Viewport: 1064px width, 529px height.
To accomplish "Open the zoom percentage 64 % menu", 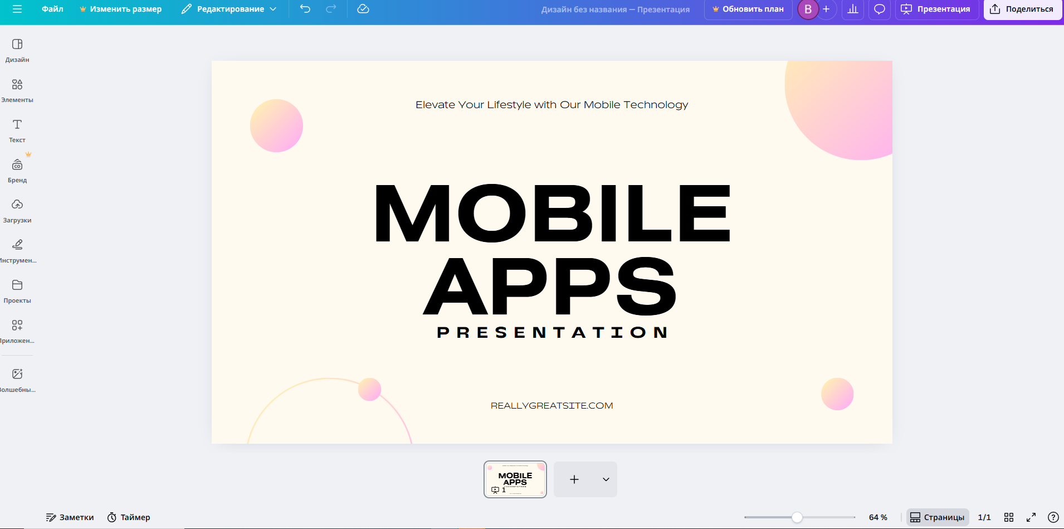I will [878, 517].
